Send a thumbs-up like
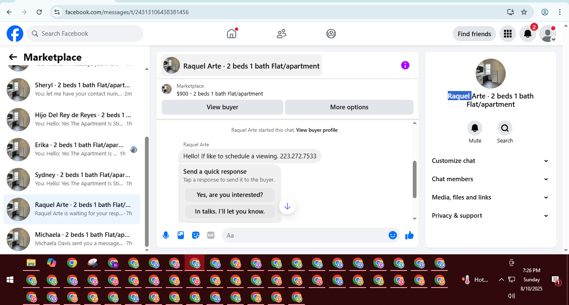 (409, 235)
